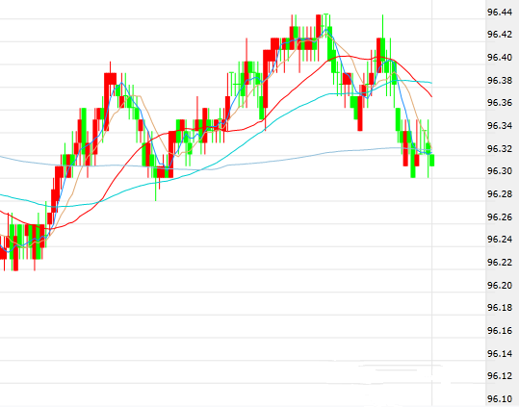The width and height of the screenshot is (519, 407).
Task: Click the 96.16 price axis value
Action: [x=500, y=331]
